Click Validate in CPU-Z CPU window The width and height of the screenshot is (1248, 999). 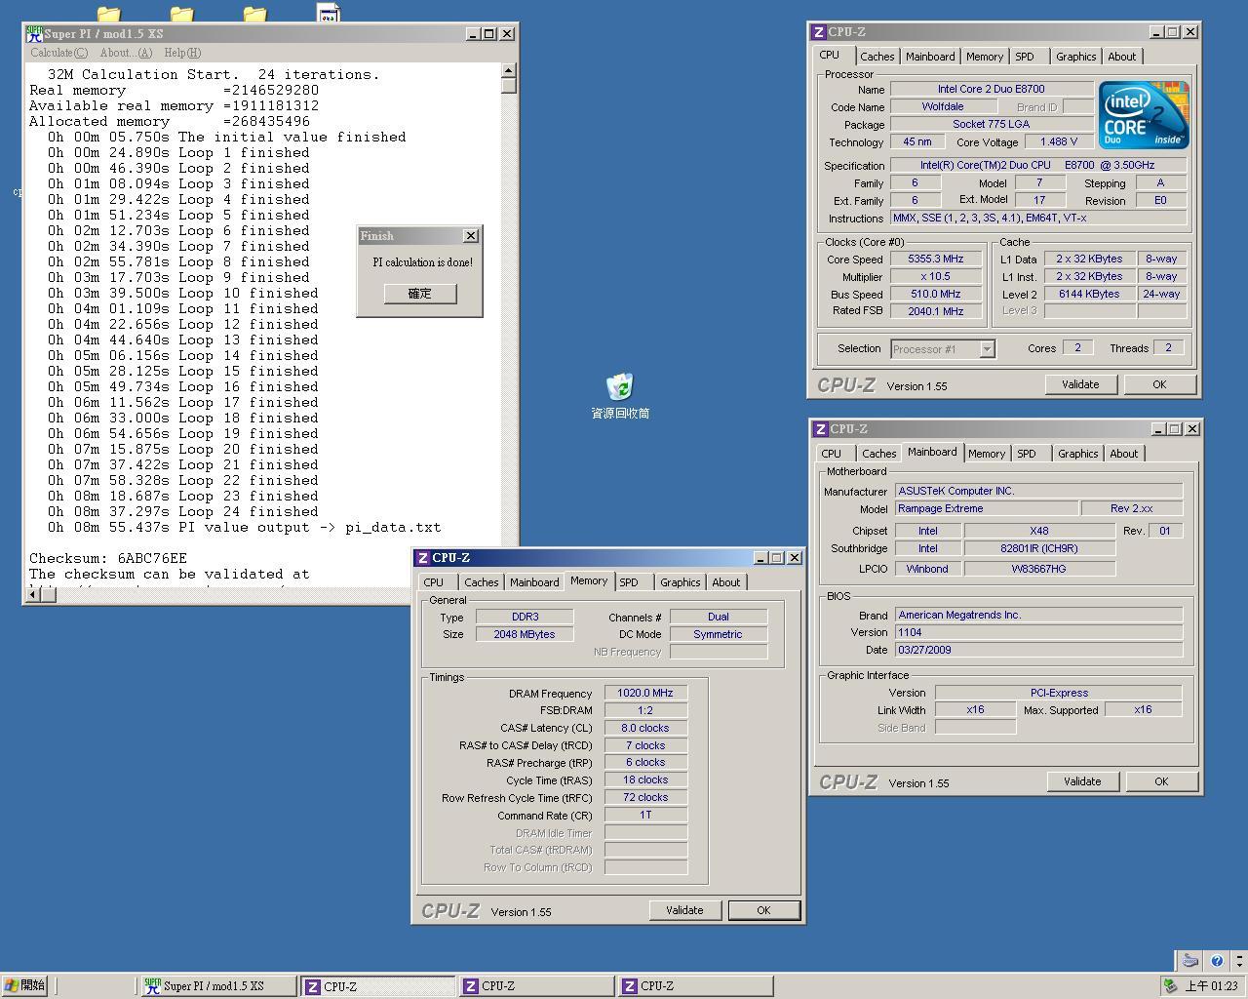click(x=1080, y=384)
